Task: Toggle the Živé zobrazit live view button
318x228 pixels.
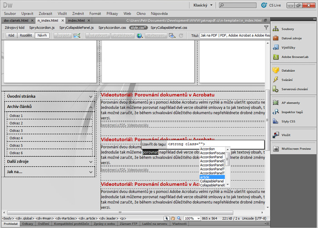Action: pos(98,36)
